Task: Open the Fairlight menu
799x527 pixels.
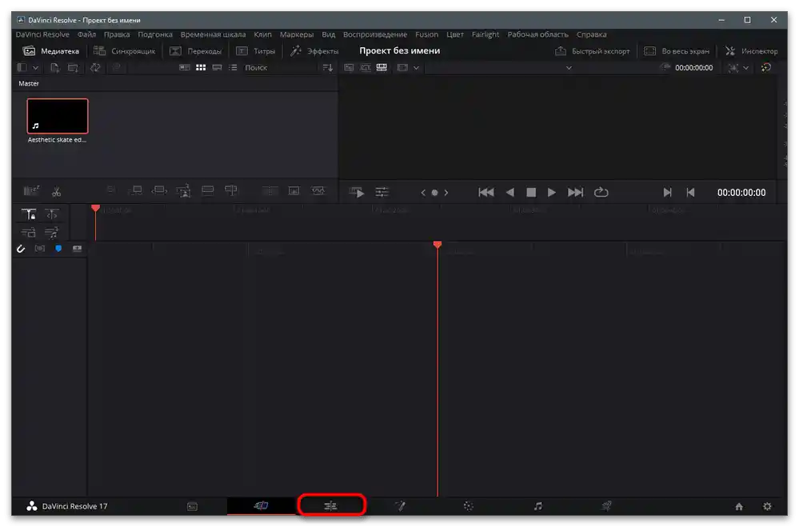Action: click(485, 34)
